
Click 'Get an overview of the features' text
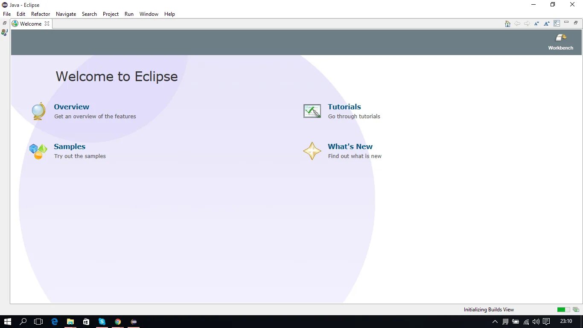tap(95, 116)
